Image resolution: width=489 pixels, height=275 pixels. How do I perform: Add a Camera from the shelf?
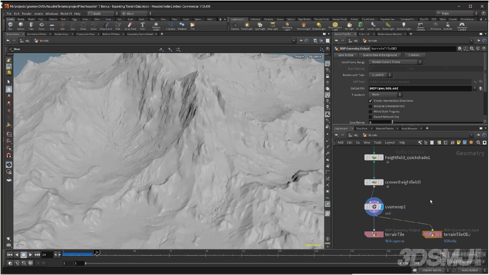click(x=235, y=26)
